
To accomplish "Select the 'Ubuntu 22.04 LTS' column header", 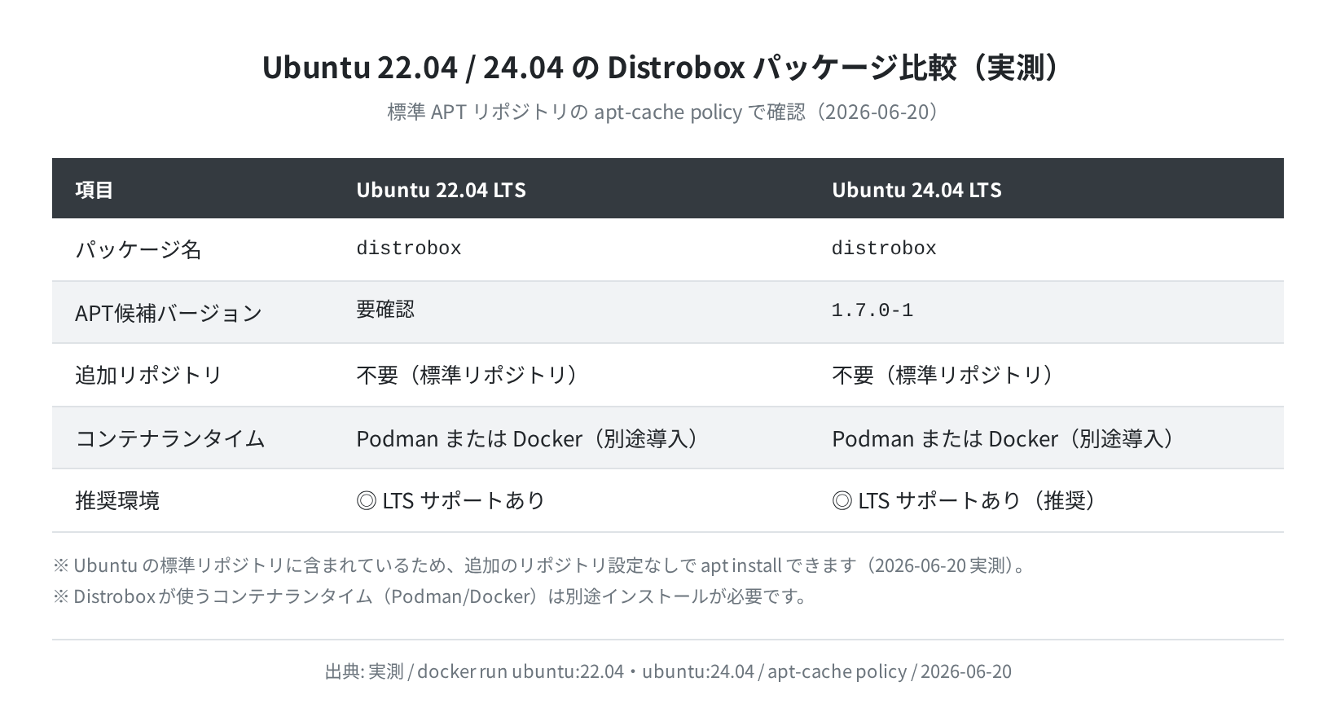I will pos(441,190).
